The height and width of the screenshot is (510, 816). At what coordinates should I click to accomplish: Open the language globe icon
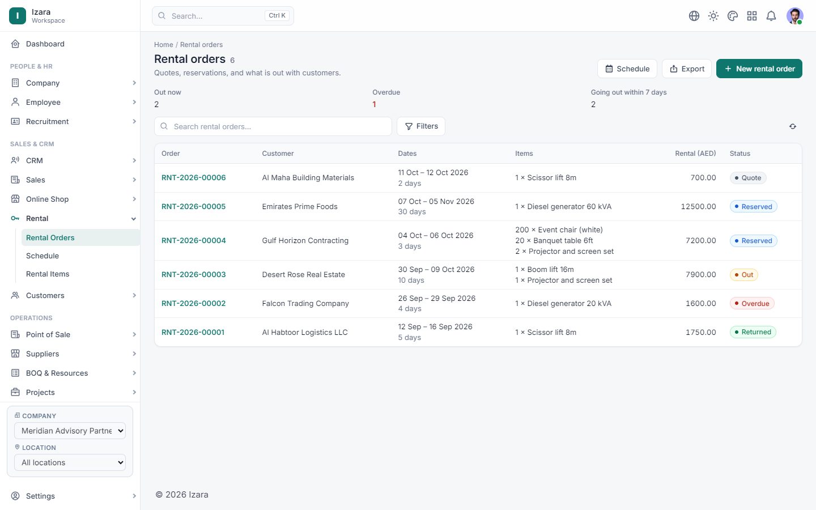(694, 16)
